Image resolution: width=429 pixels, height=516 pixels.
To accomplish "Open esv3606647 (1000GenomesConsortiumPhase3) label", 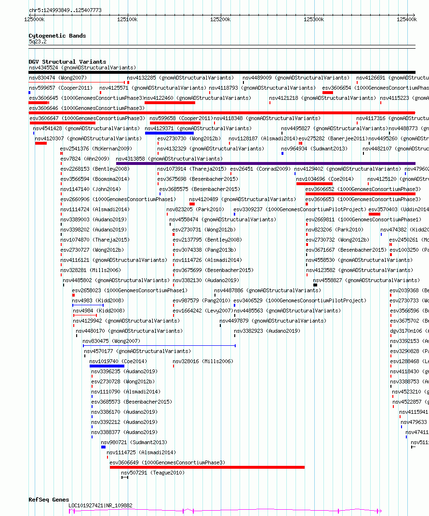I will 87,119.
